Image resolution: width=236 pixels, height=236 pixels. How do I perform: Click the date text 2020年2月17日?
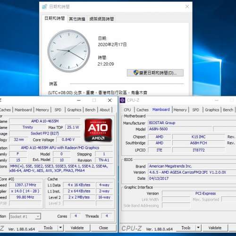point(112,44)
